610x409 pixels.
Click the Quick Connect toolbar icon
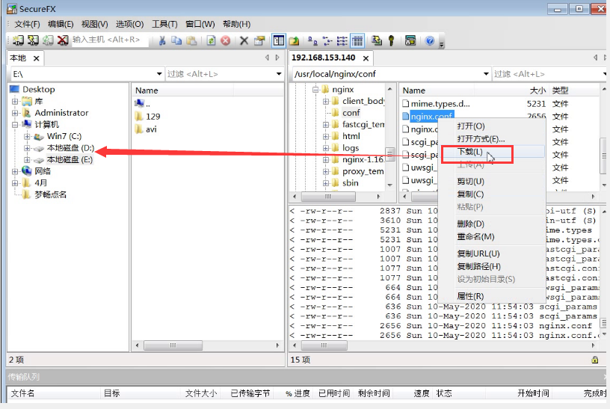pos(33,40)
